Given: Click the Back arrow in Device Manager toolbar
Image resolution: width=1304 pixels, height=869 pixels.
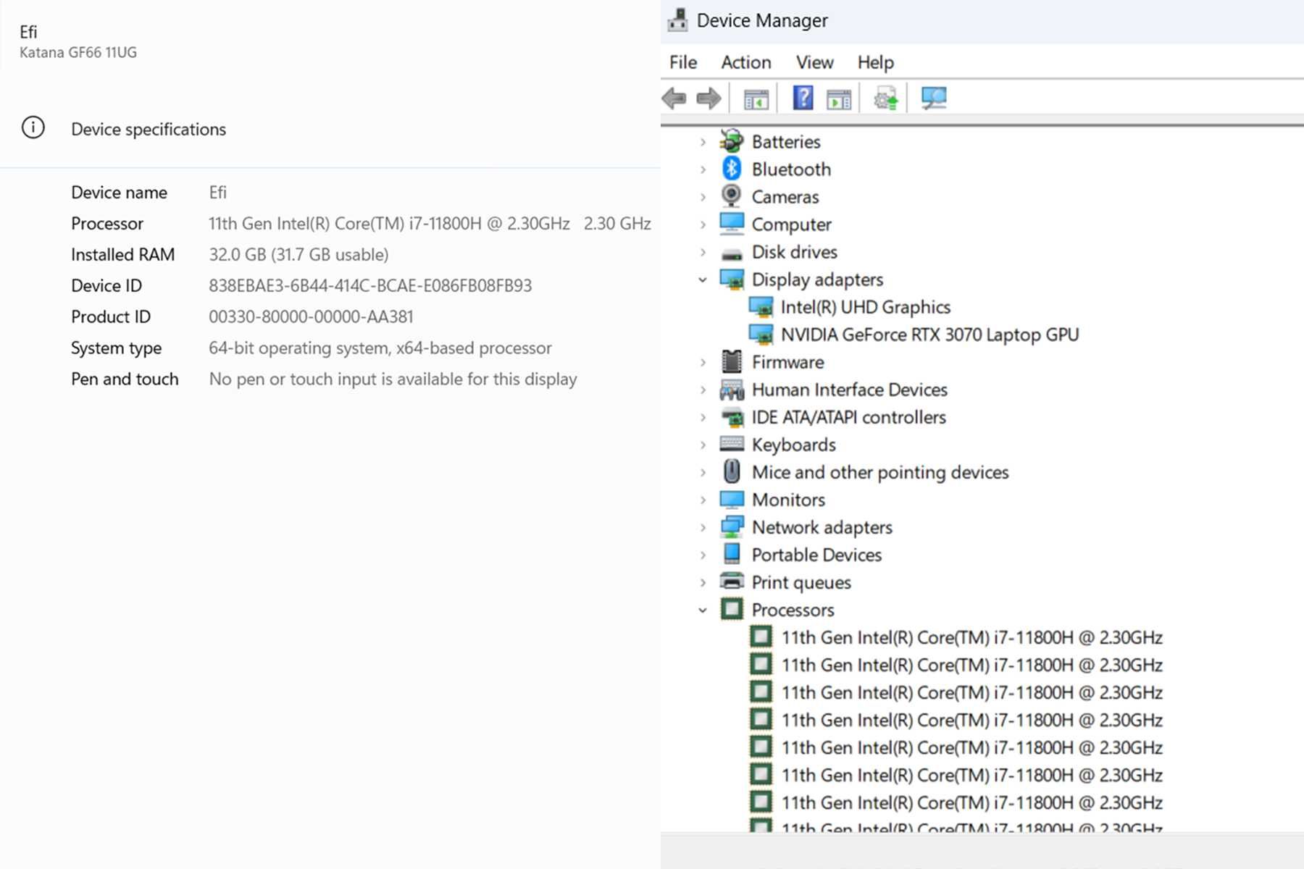Looking at the screenshot, I should pyautogui.click(x=674, y=98).
